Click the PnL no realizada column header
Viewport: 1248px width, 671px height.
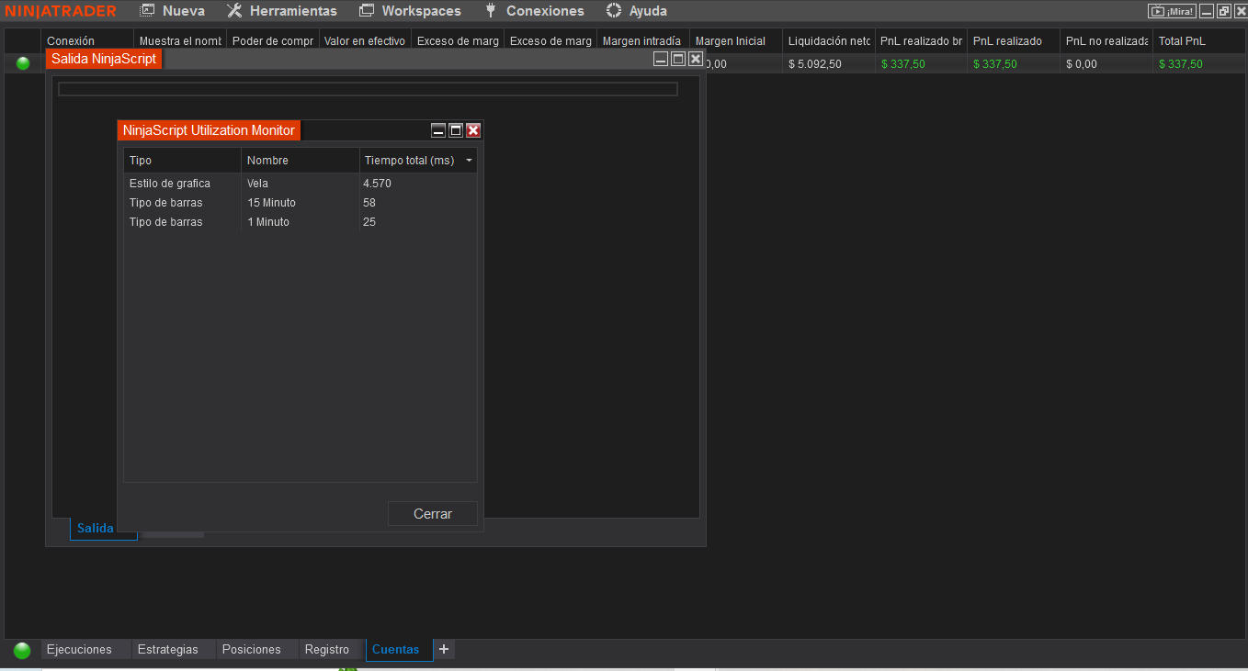pyautogui.click(x=1106, y=41)
